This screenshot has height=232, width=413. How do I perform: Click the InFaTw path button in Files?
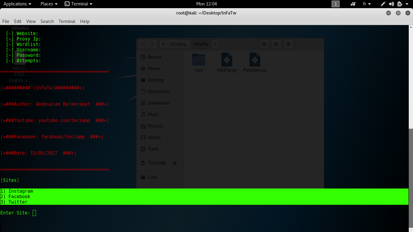[201, 44]
